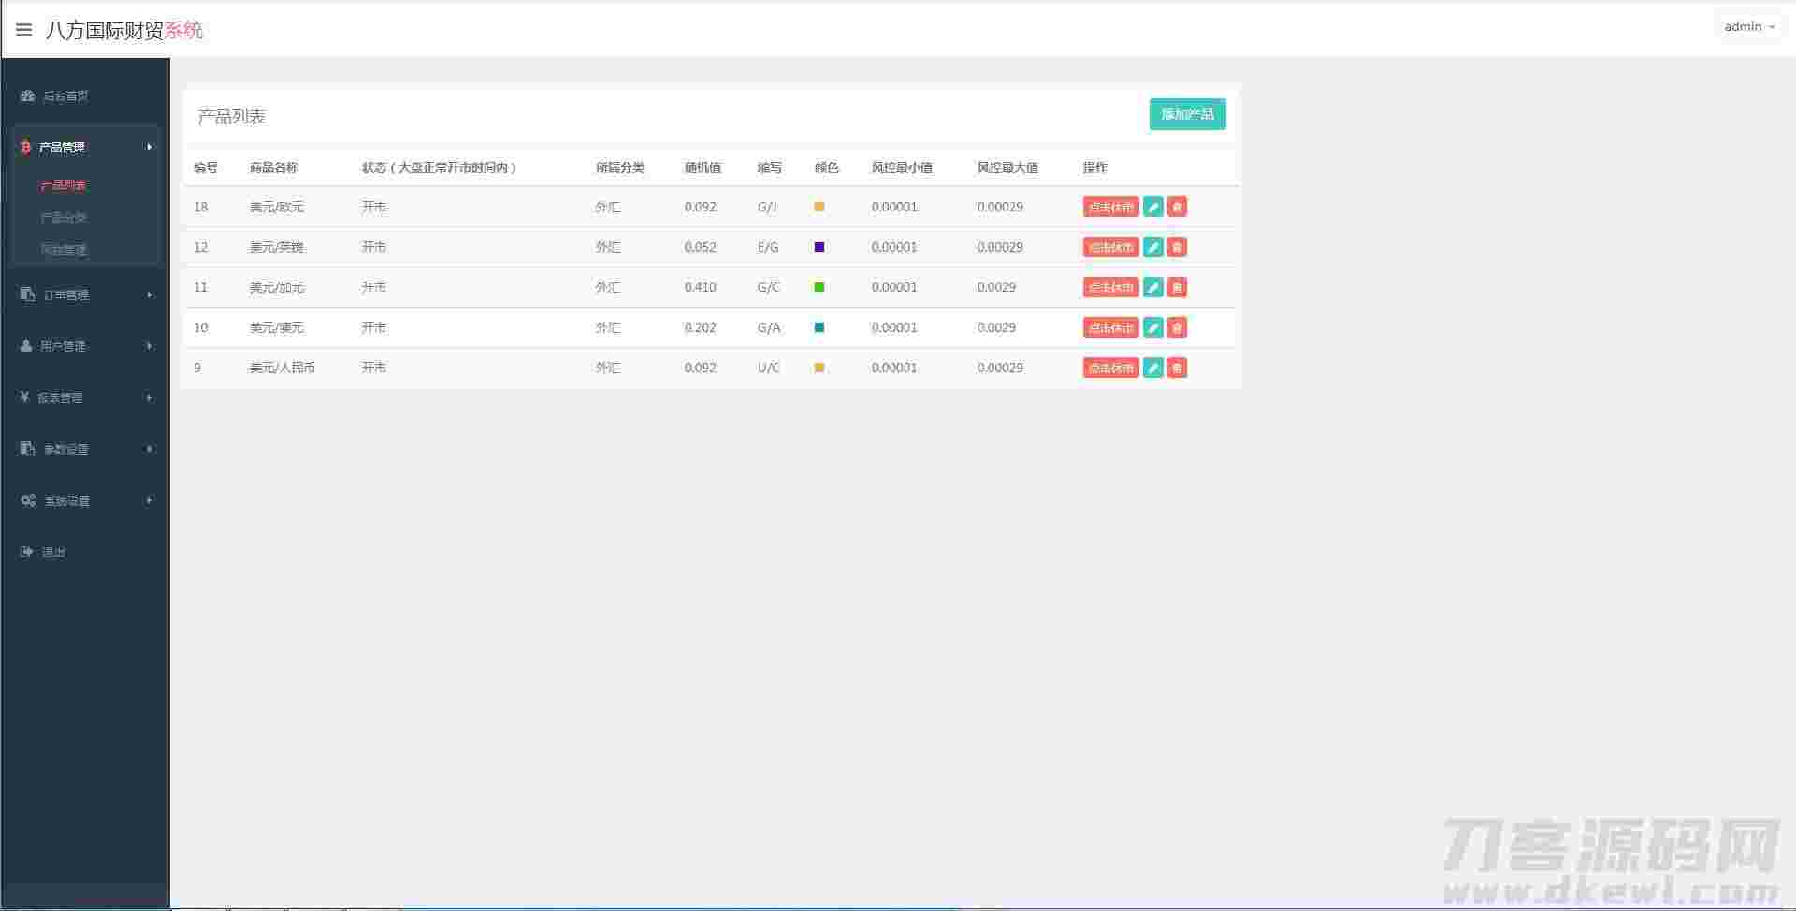Click the 后台首页 dashboard icon in sidebar
This screenshot has width=1796, height=911.
click(27, 95)
